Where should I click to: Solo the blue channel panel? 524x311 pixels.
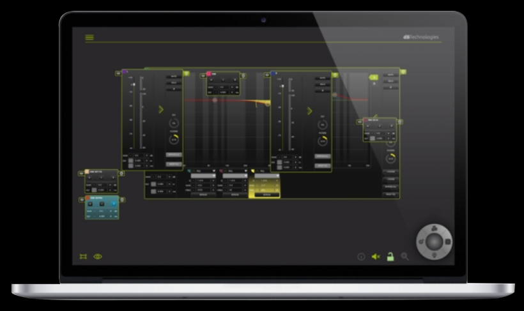click(323, 84)
